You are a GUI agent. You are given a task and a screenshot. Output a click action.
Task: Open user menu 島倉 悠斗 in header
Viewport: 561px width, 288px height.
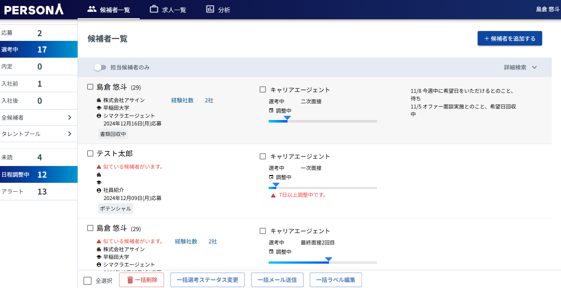click(x=548, y=9)
